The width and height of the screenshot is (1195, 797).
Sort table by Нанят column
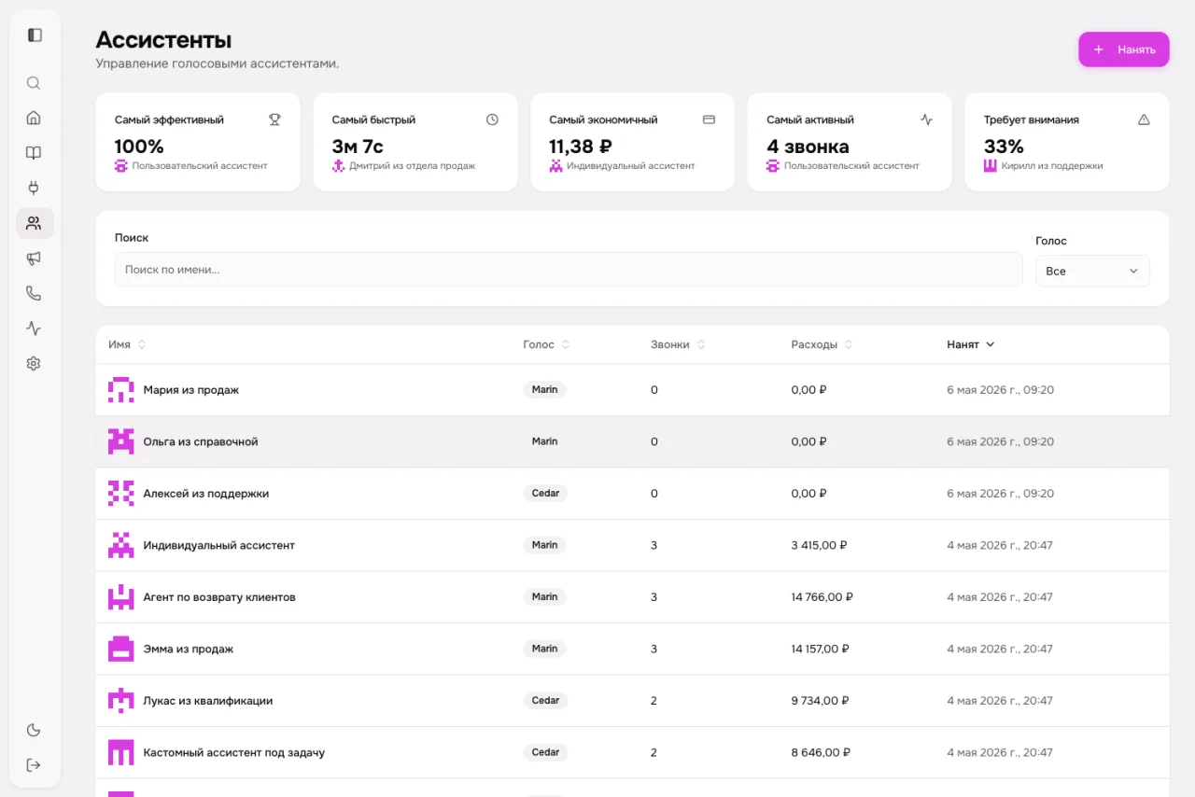(971, 344)
